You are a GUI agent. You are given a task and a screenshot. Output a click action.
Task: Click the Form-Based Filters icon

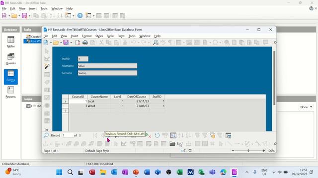point(212,135)
